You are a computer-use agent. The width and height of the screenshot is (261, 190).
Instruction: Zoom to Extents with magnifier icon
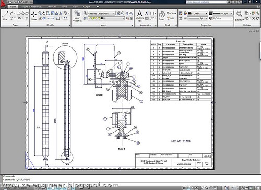(239, 16)
